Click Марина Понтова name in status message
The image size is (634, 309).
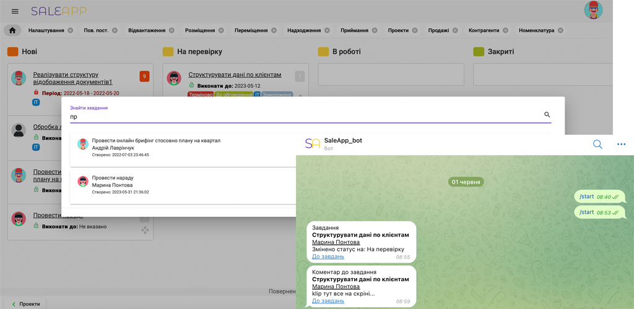pyautogui.click(x=336, y=242)
